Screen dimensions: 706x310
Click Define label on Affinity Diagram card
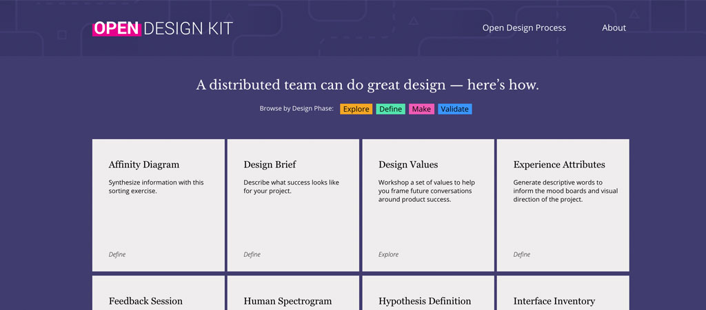point(117,254)
